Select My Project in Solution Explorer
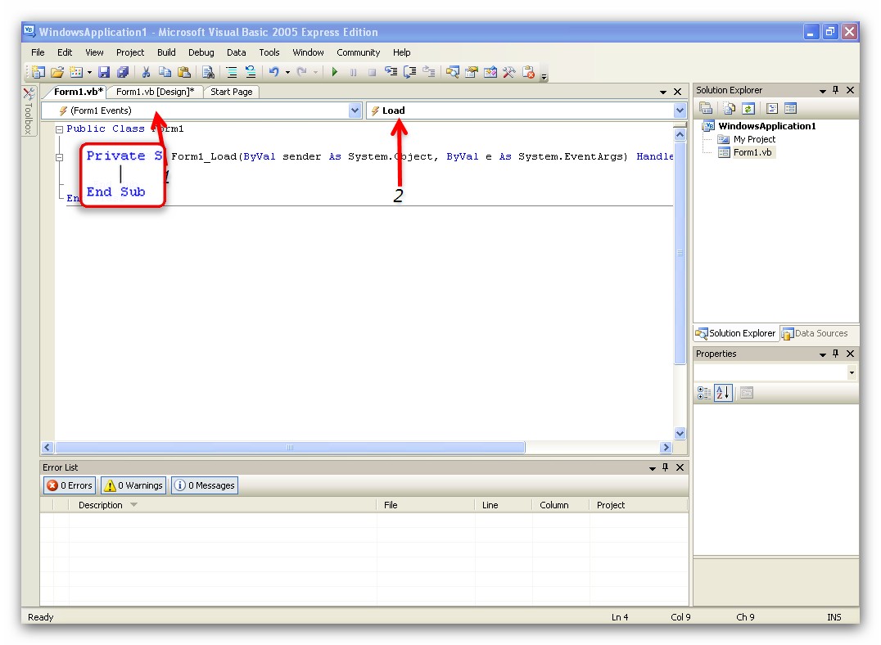Viewport: 881px width, 645px height. tap(754, 139)
